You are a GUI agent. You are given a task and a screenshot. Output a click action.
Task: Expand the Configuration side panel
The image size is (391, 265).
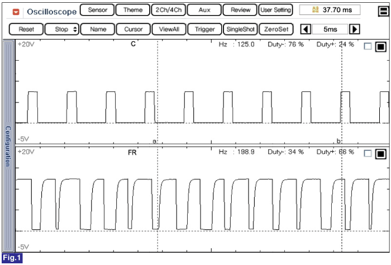coord(8,146)
